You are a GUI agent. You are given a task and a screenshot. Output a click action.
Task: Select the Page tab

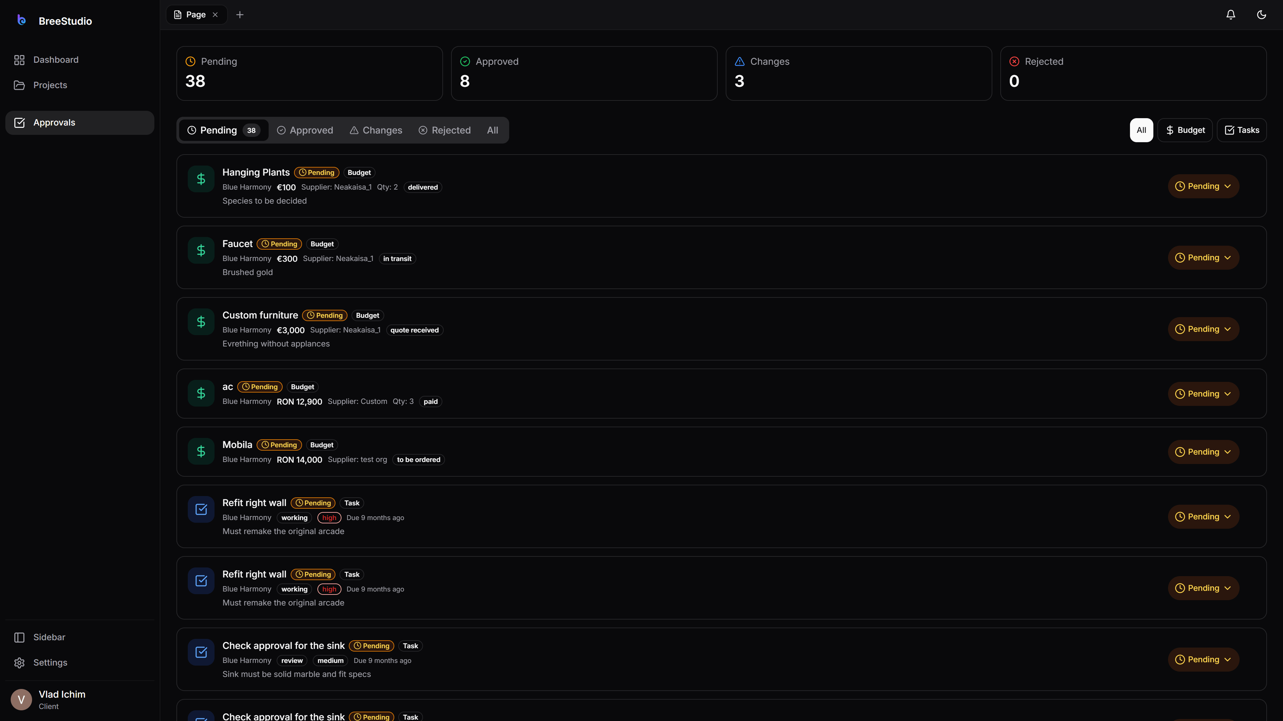(x=196, y=15)
